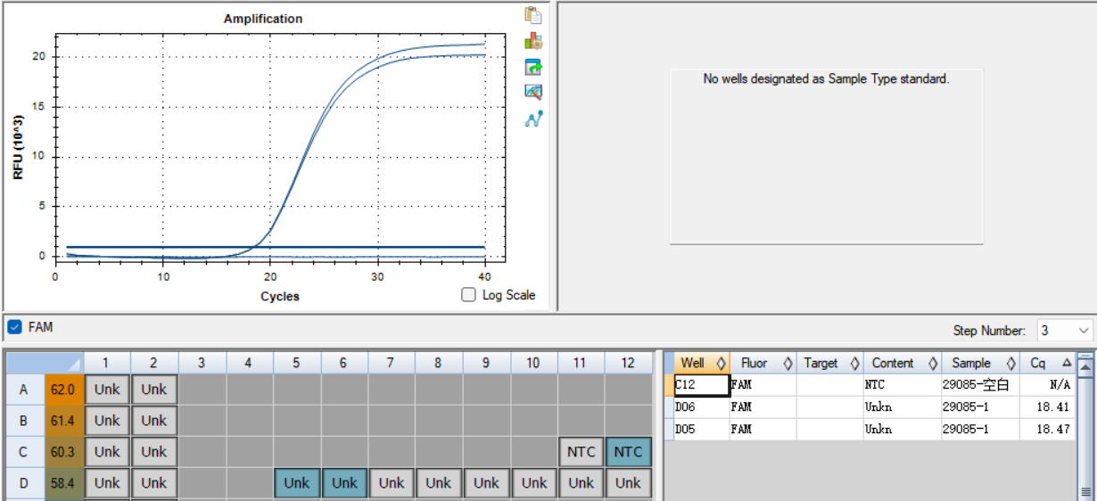Click the Cq value 18.47
Viewport: 1097px width, 501px height.
click(1048, 430)
